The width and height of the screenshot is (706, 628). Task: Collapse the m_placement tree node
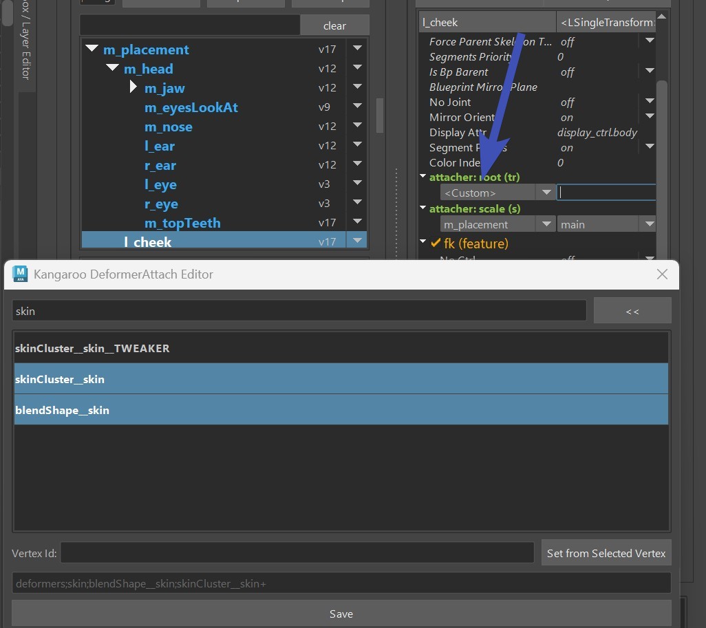pos(92,48)
